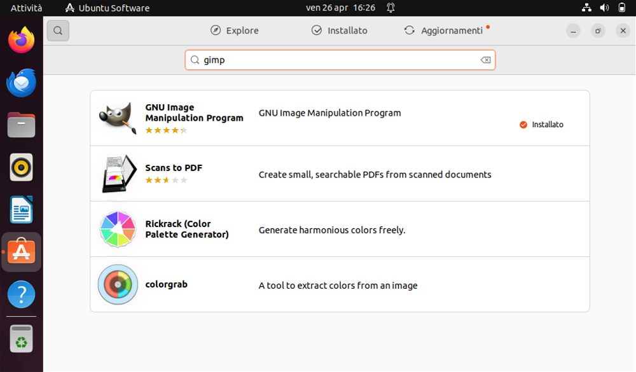Screen dimensions: 636x372
Task: Launch Firefox from the dock
Action: click(x=22, y=40)
